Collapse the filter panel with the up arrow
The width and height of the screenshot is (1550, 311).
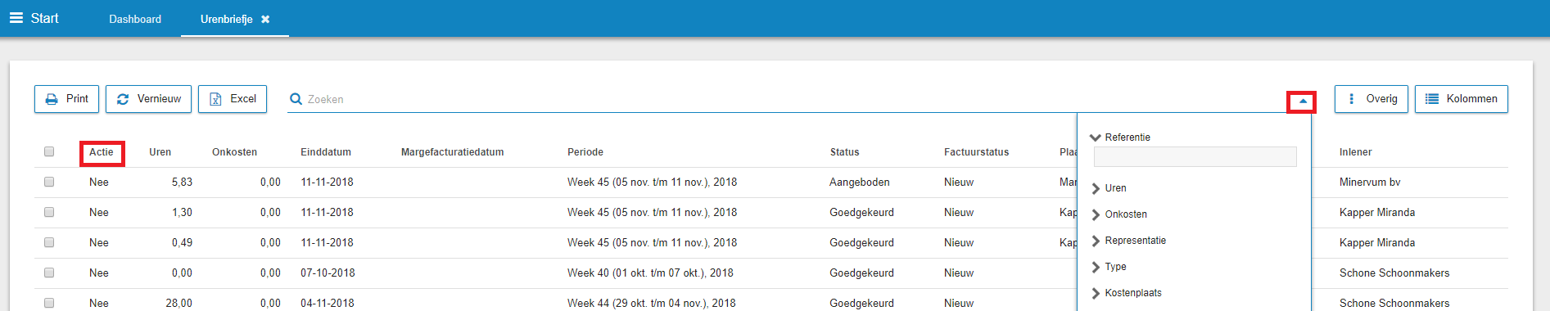(x=1303, y=101)
